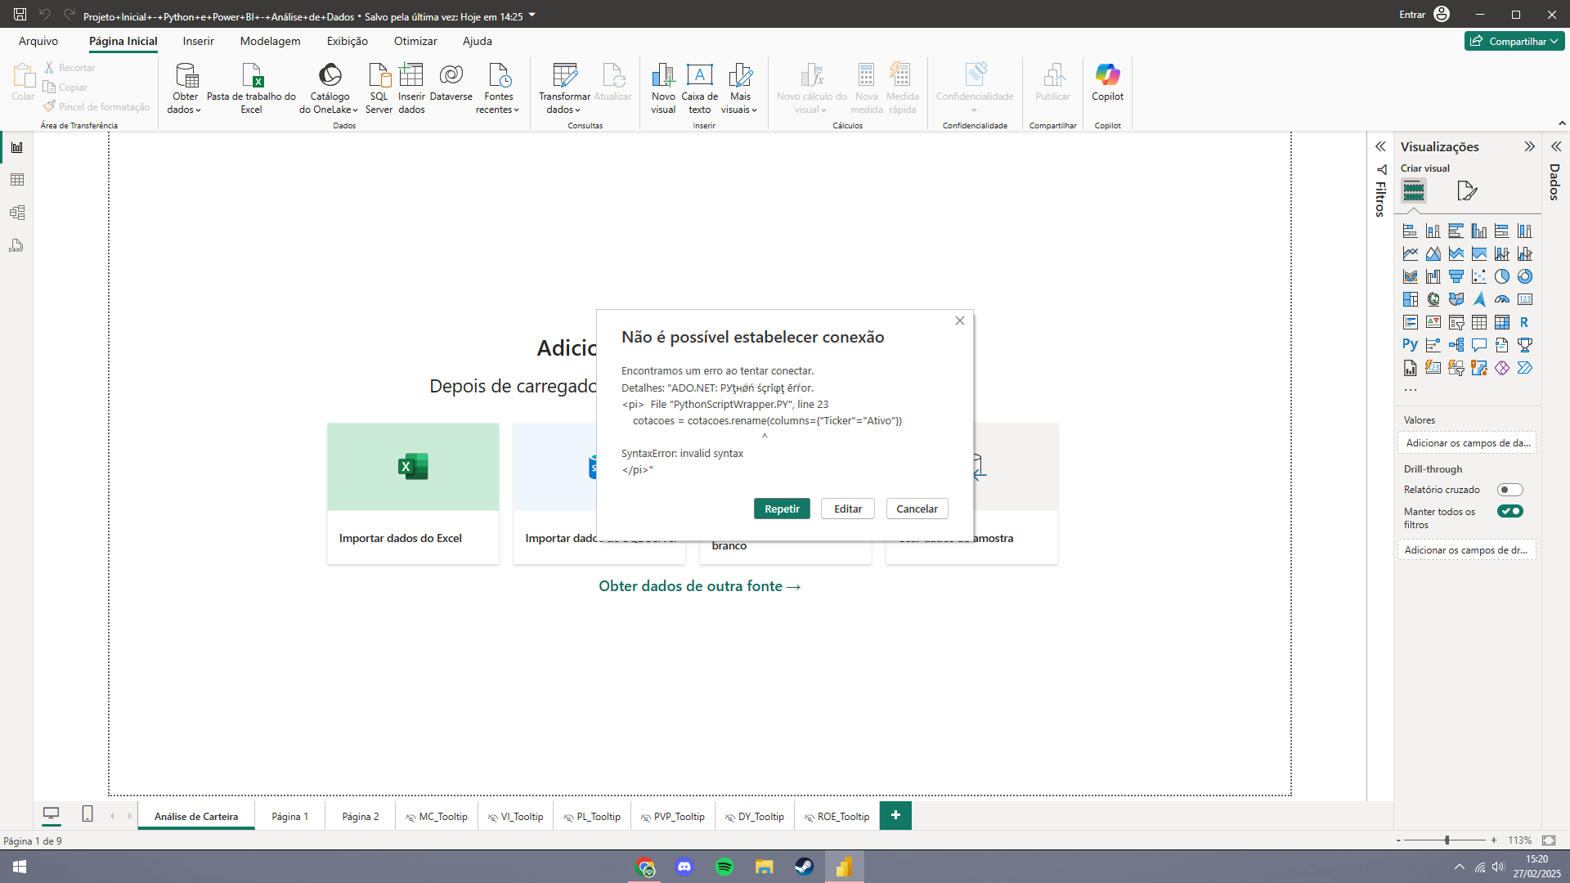Follow Obter dados de outra fonte link
The height and width of the screenshot is (883, 1570).
click(699, 586)
